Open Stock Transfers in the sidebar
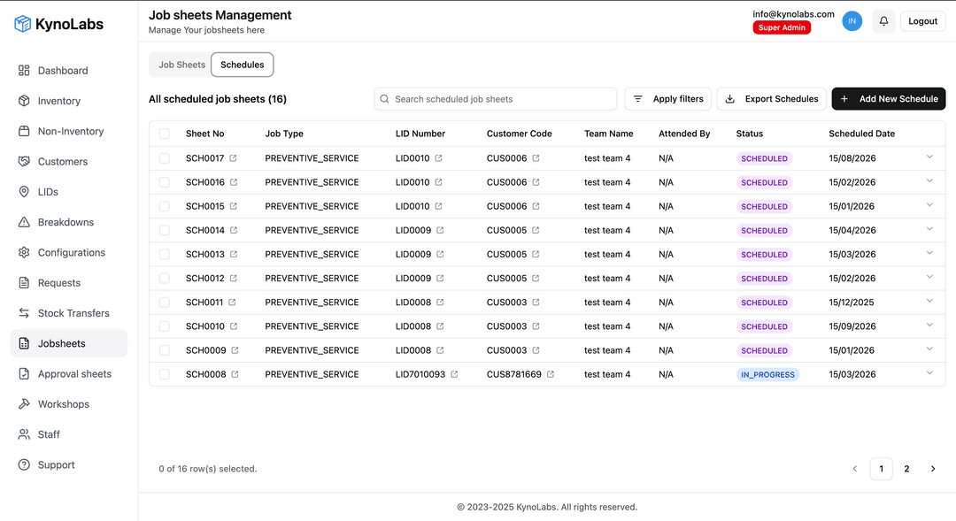Viewport: 956px width, 521px height. pos(73,313)
